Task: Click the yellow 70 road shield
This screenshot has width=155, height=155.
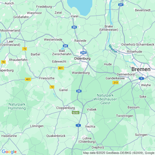Action: (x=3, y=62)
